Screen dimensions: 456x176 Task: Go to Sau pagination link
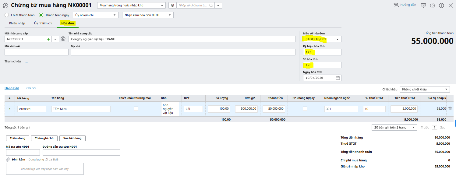click(443, 127)
